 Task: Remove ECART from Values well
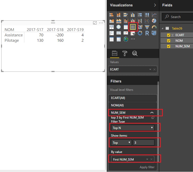(x=154, y=69)
